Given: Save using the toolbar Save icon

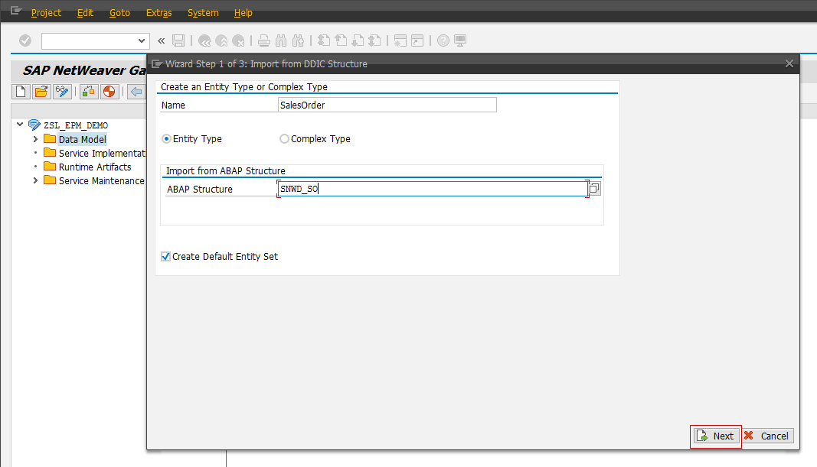Looking at the screenshot, I should tap(178, 40).
